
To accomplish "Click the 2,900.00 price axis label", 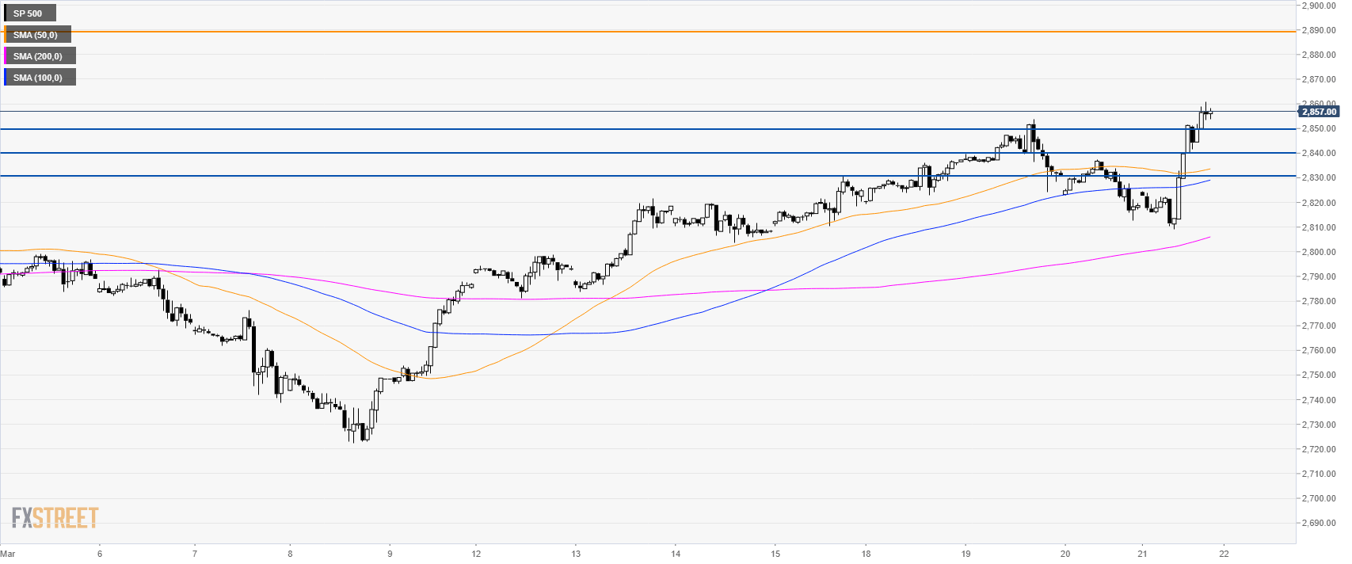I will [x=1319, y=6].
